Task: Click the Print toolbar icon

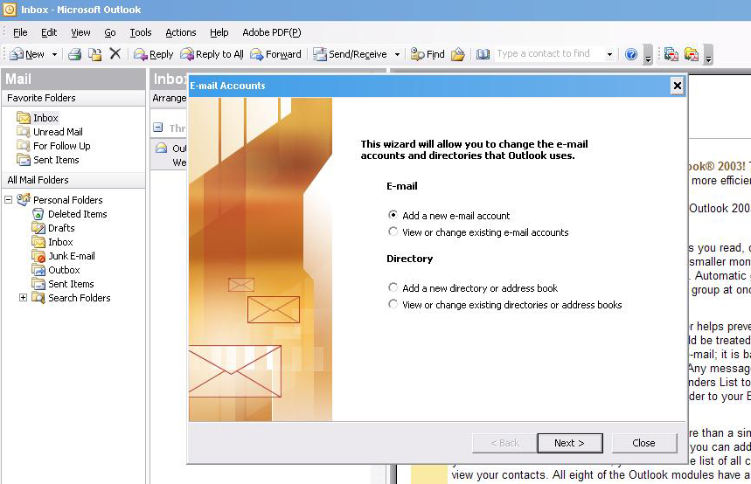Action: 74,54
